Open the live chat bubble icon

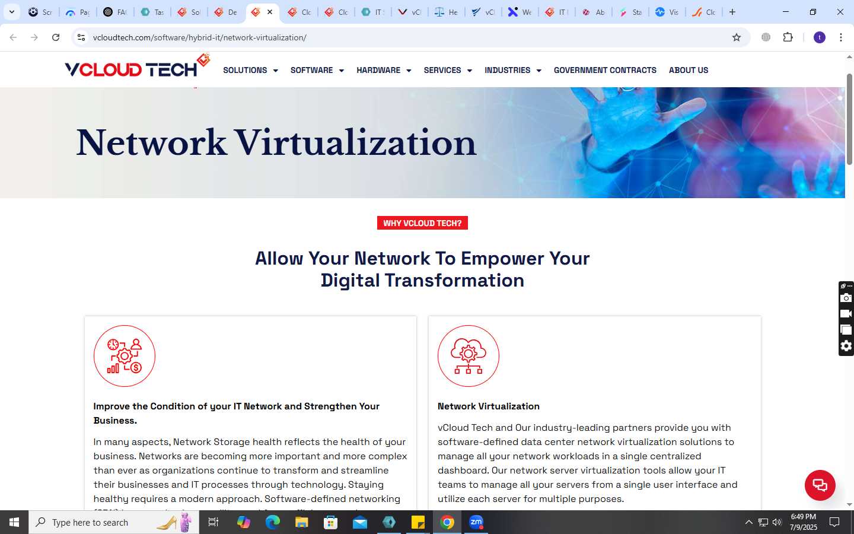[x=820, y=485]
